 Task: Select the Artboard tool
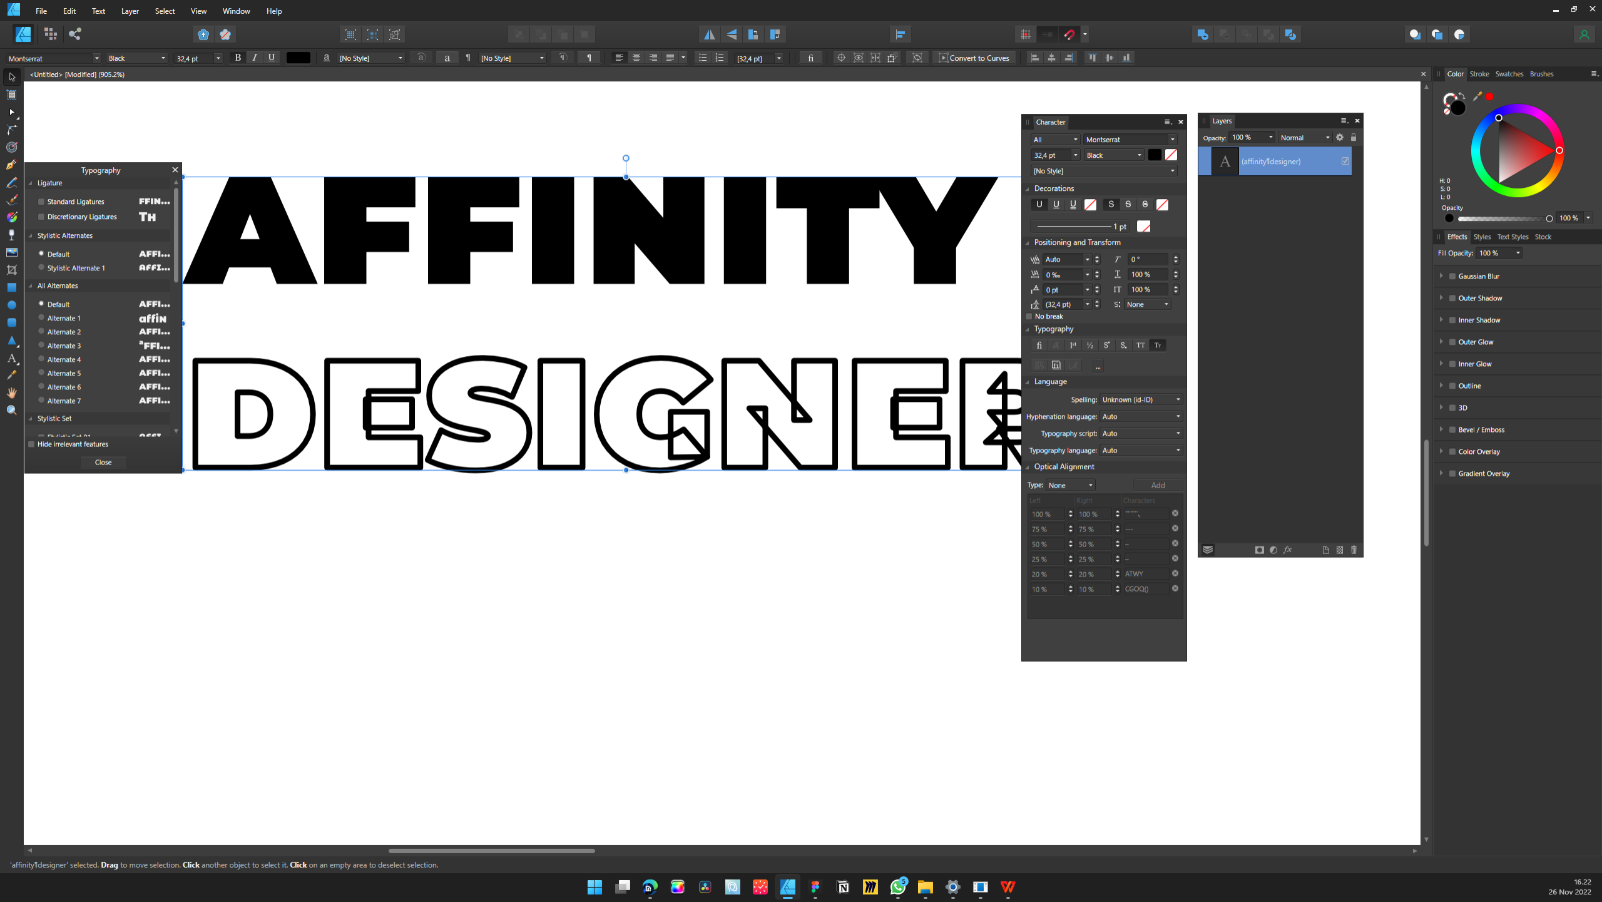[x=11, y=95]
